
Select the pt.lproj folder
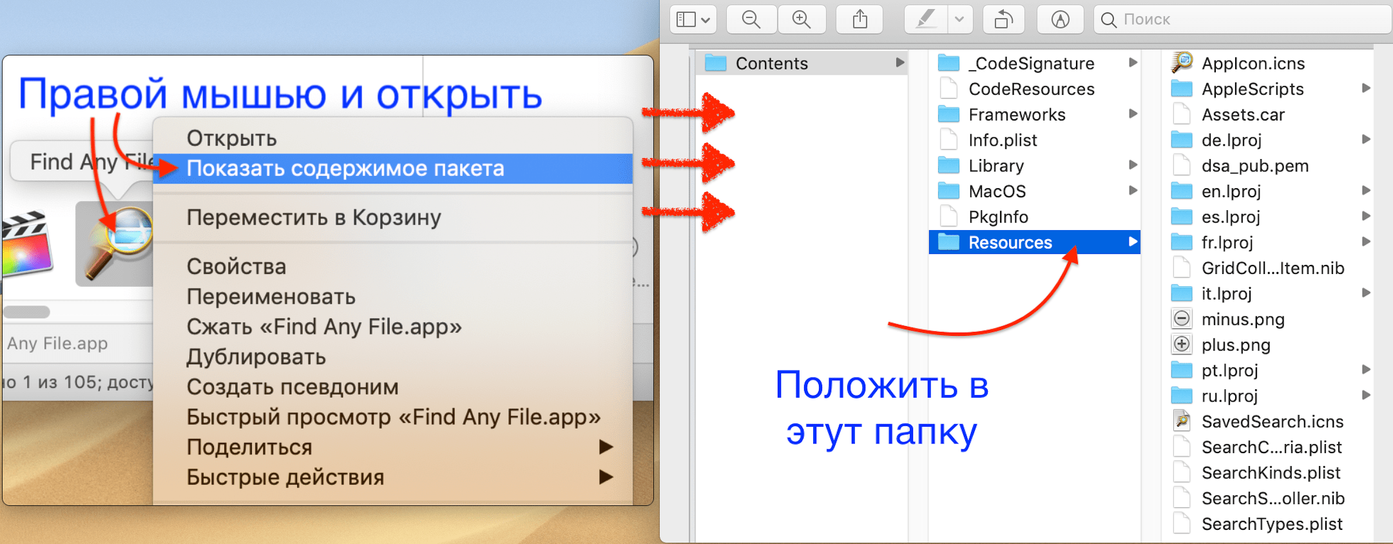click(x=1267, y=370)
